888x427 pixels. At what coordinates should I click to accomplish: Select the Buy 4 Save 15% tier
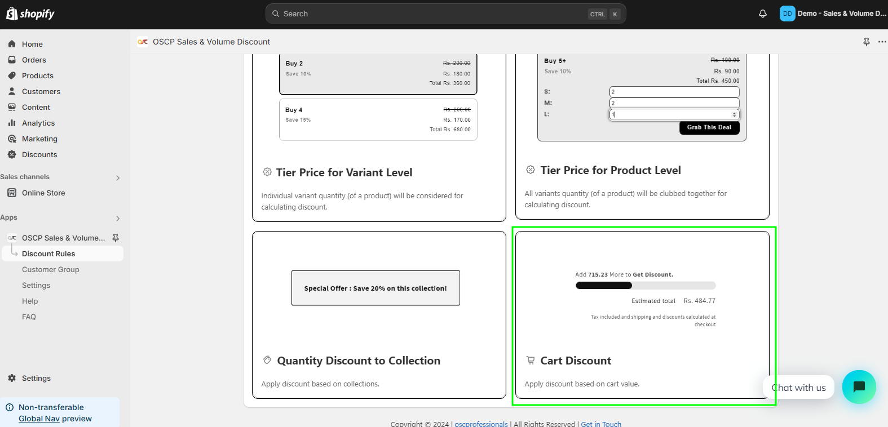point(378,119)
